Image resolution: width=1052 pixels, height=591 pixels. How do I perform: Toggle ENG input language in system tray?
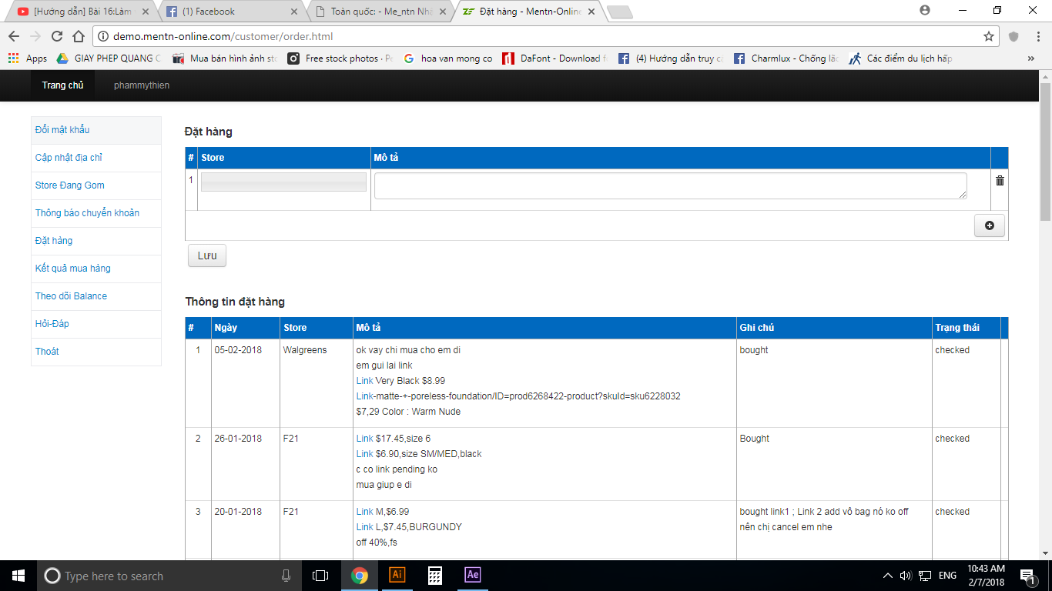click(x=947, y=576)
